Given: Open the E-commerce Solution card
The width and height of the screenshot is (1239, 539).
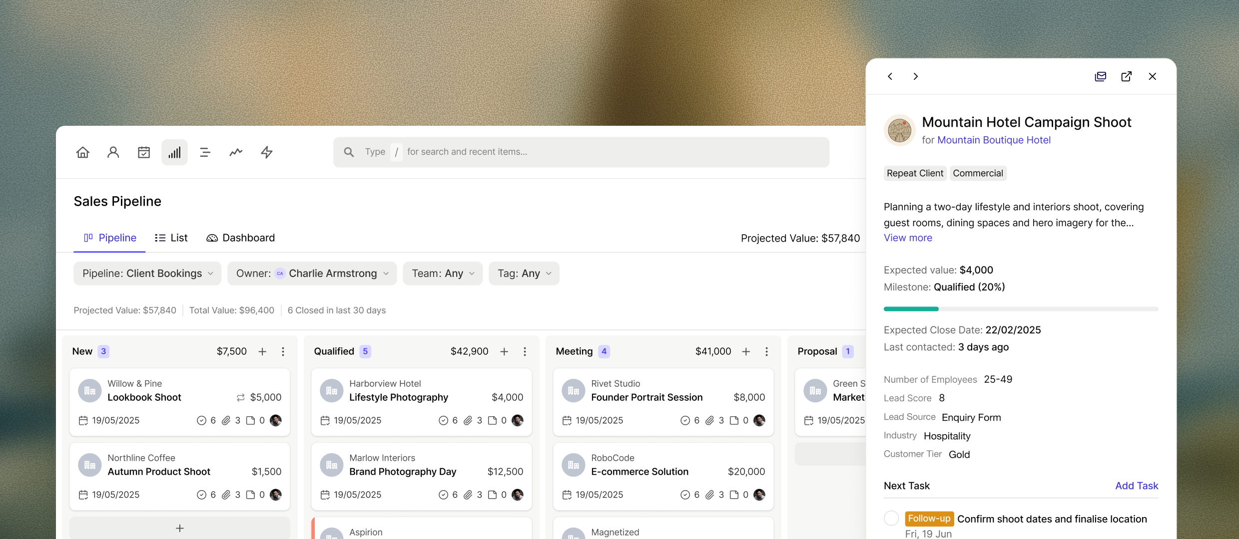Looking at the screenshot, I should [x=663, y=477].
